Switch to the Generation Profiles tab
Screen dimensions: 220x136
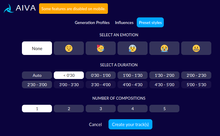pos(92,23)
